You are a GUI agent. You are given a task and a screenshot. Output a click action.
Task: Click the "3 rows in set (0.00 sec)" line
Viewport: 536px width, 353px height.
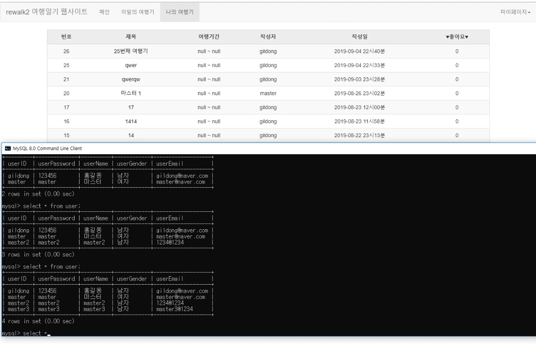[x=37, y=254]
